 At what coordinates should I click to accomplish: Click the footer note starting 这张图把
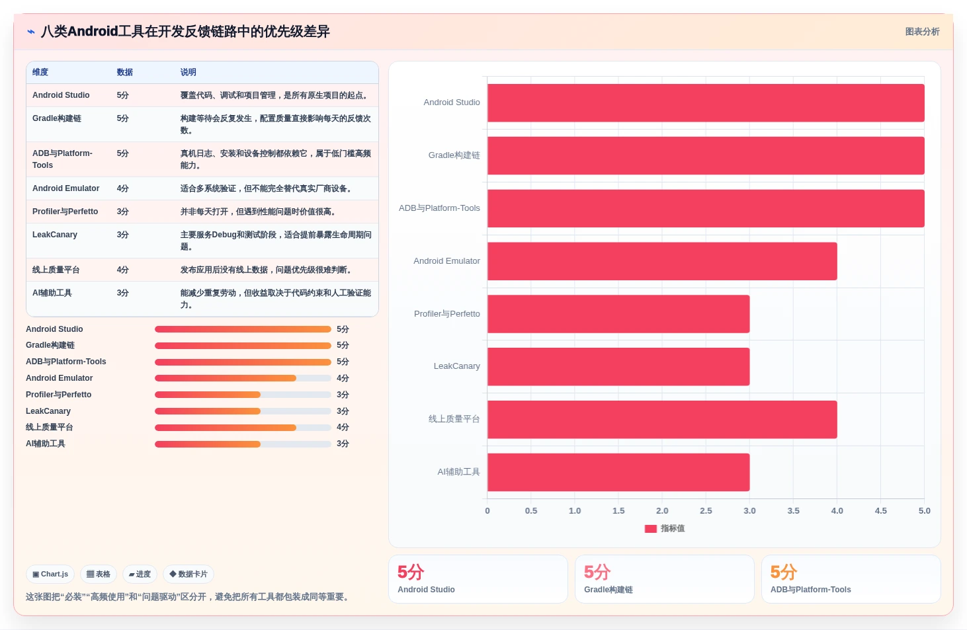189,597
